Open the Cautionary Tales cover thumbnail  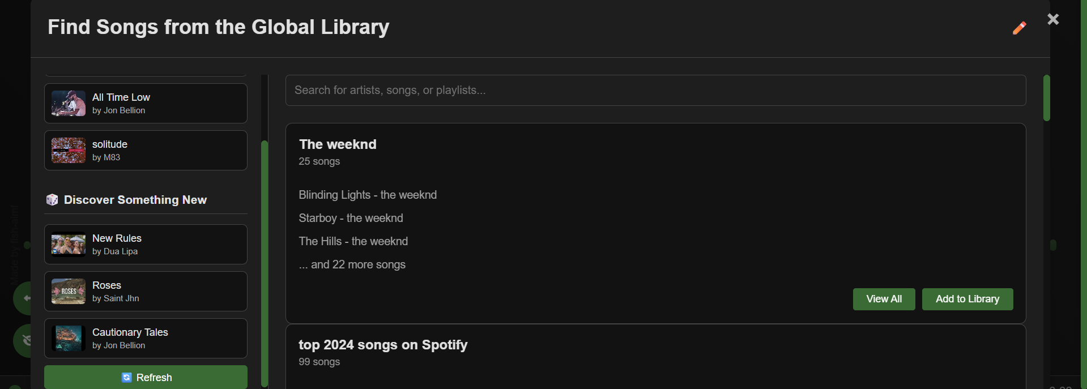(69, 339)
